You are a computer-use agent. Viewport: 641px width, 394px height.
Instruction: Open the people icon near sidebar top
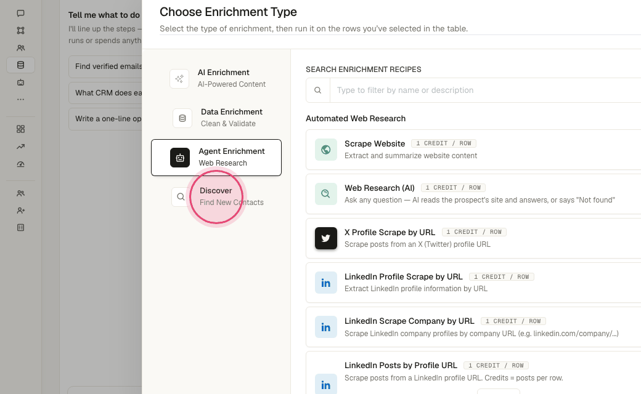click(20, 48)
